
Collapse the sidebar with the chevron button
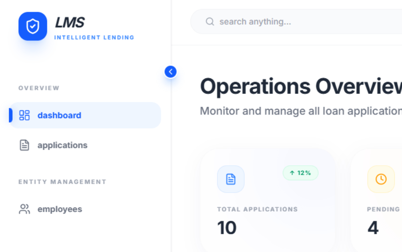coord(171,72)
